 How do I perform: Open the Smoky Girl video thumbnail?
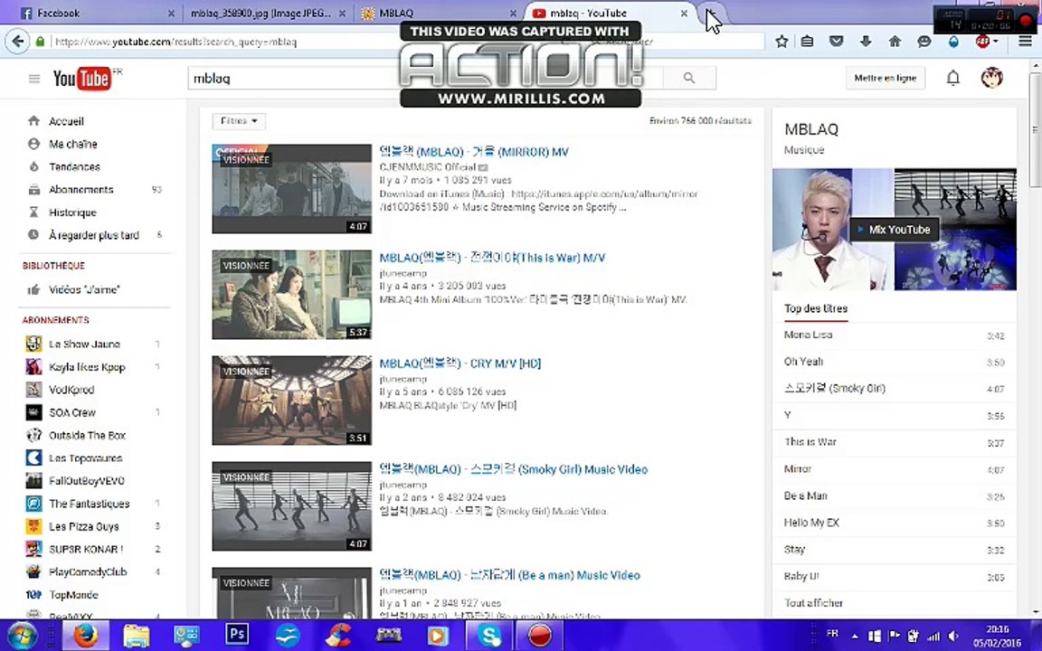coord(292,506)
